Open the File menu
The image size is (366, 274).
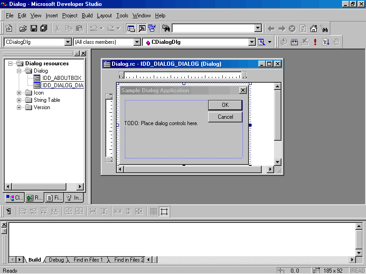tap(10, 16)
